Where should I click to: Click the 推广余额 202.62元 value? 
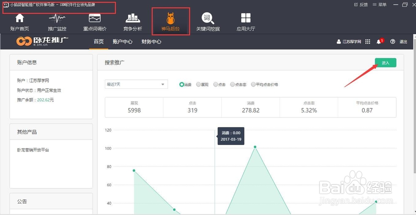(x=45, y=100)
